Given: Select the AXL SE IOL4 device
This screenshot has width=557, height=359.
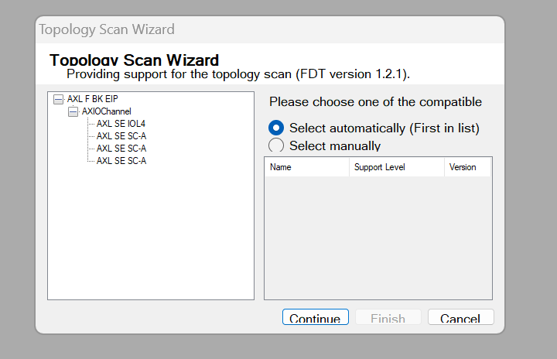Looking at the screenshot, I should 121,124.
